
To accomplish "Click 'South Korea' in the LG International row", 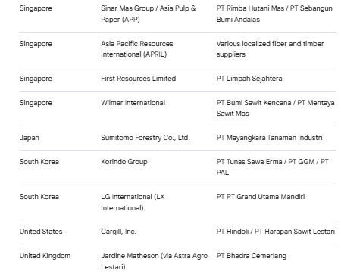I will click(39, 197).
